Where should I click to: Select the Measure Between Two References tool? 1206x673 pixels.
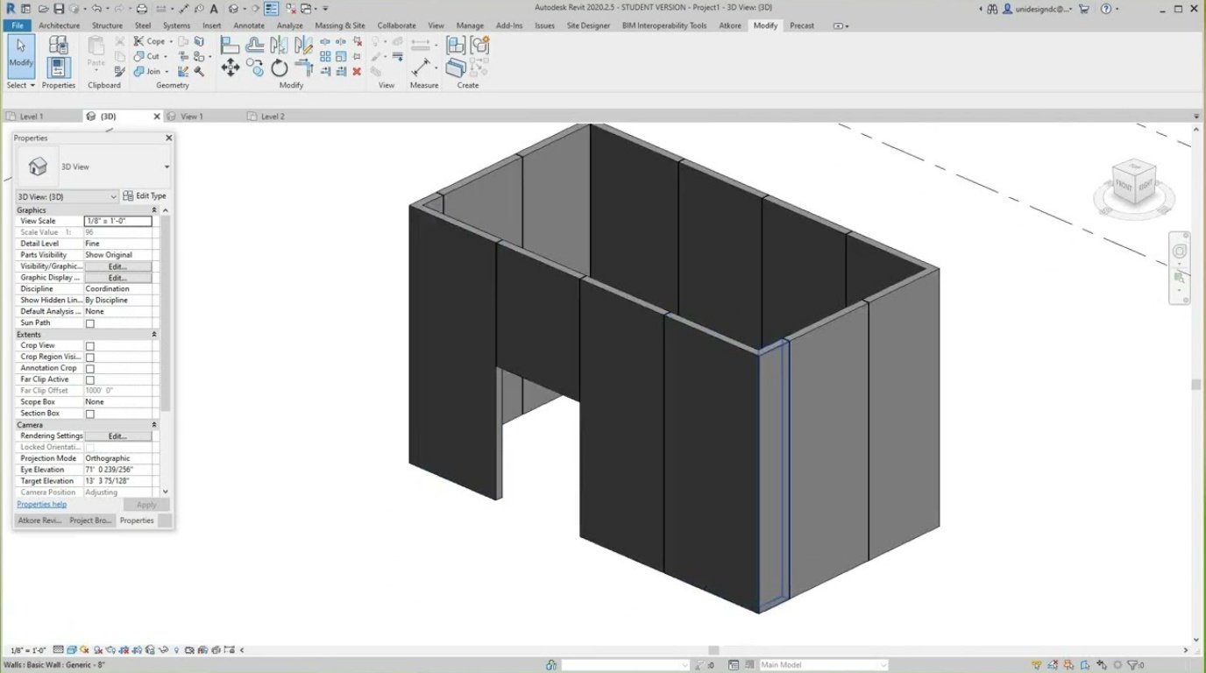coord(422,68)
